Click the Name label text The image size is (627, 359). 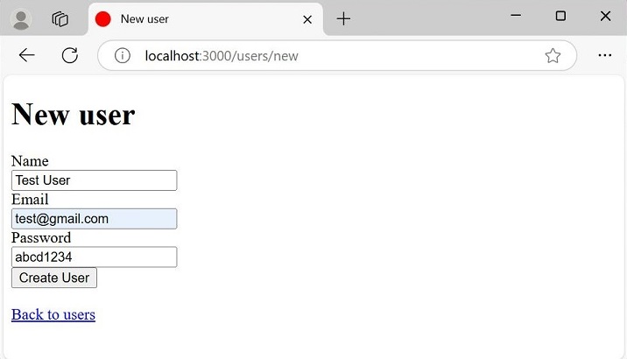pyautogui.click(x=30, y=161)
